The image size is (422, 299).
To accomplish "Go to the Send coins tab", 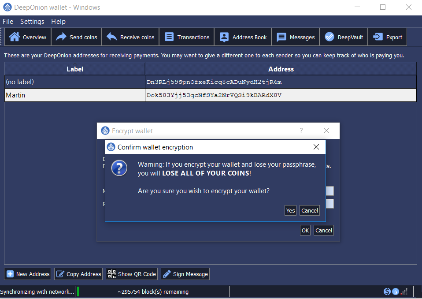I will pyautogui.click(x=77, y=37).
